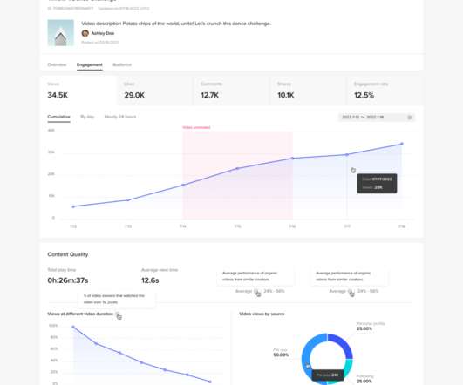Image resolution: width=463 pixels, height=385 pixels.
Task: Click info icon beside Views at different video duration
Action: pyautogui.click(x=117, y=314)
